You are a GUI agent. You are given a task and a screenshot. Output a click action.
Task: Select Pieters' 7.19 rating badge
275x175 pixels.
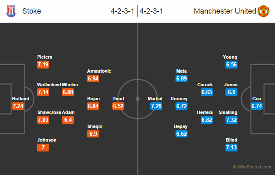tap(43, 64)
